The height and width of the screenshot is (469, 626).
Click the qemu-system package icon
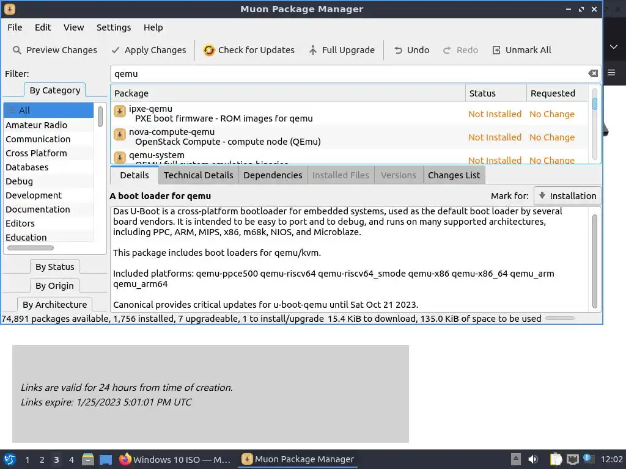[119, 157]
